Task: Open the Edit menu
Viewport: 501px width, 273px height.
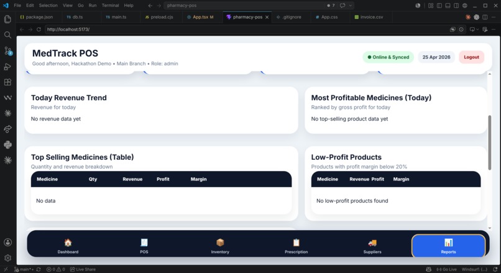Action: point(30,6)
